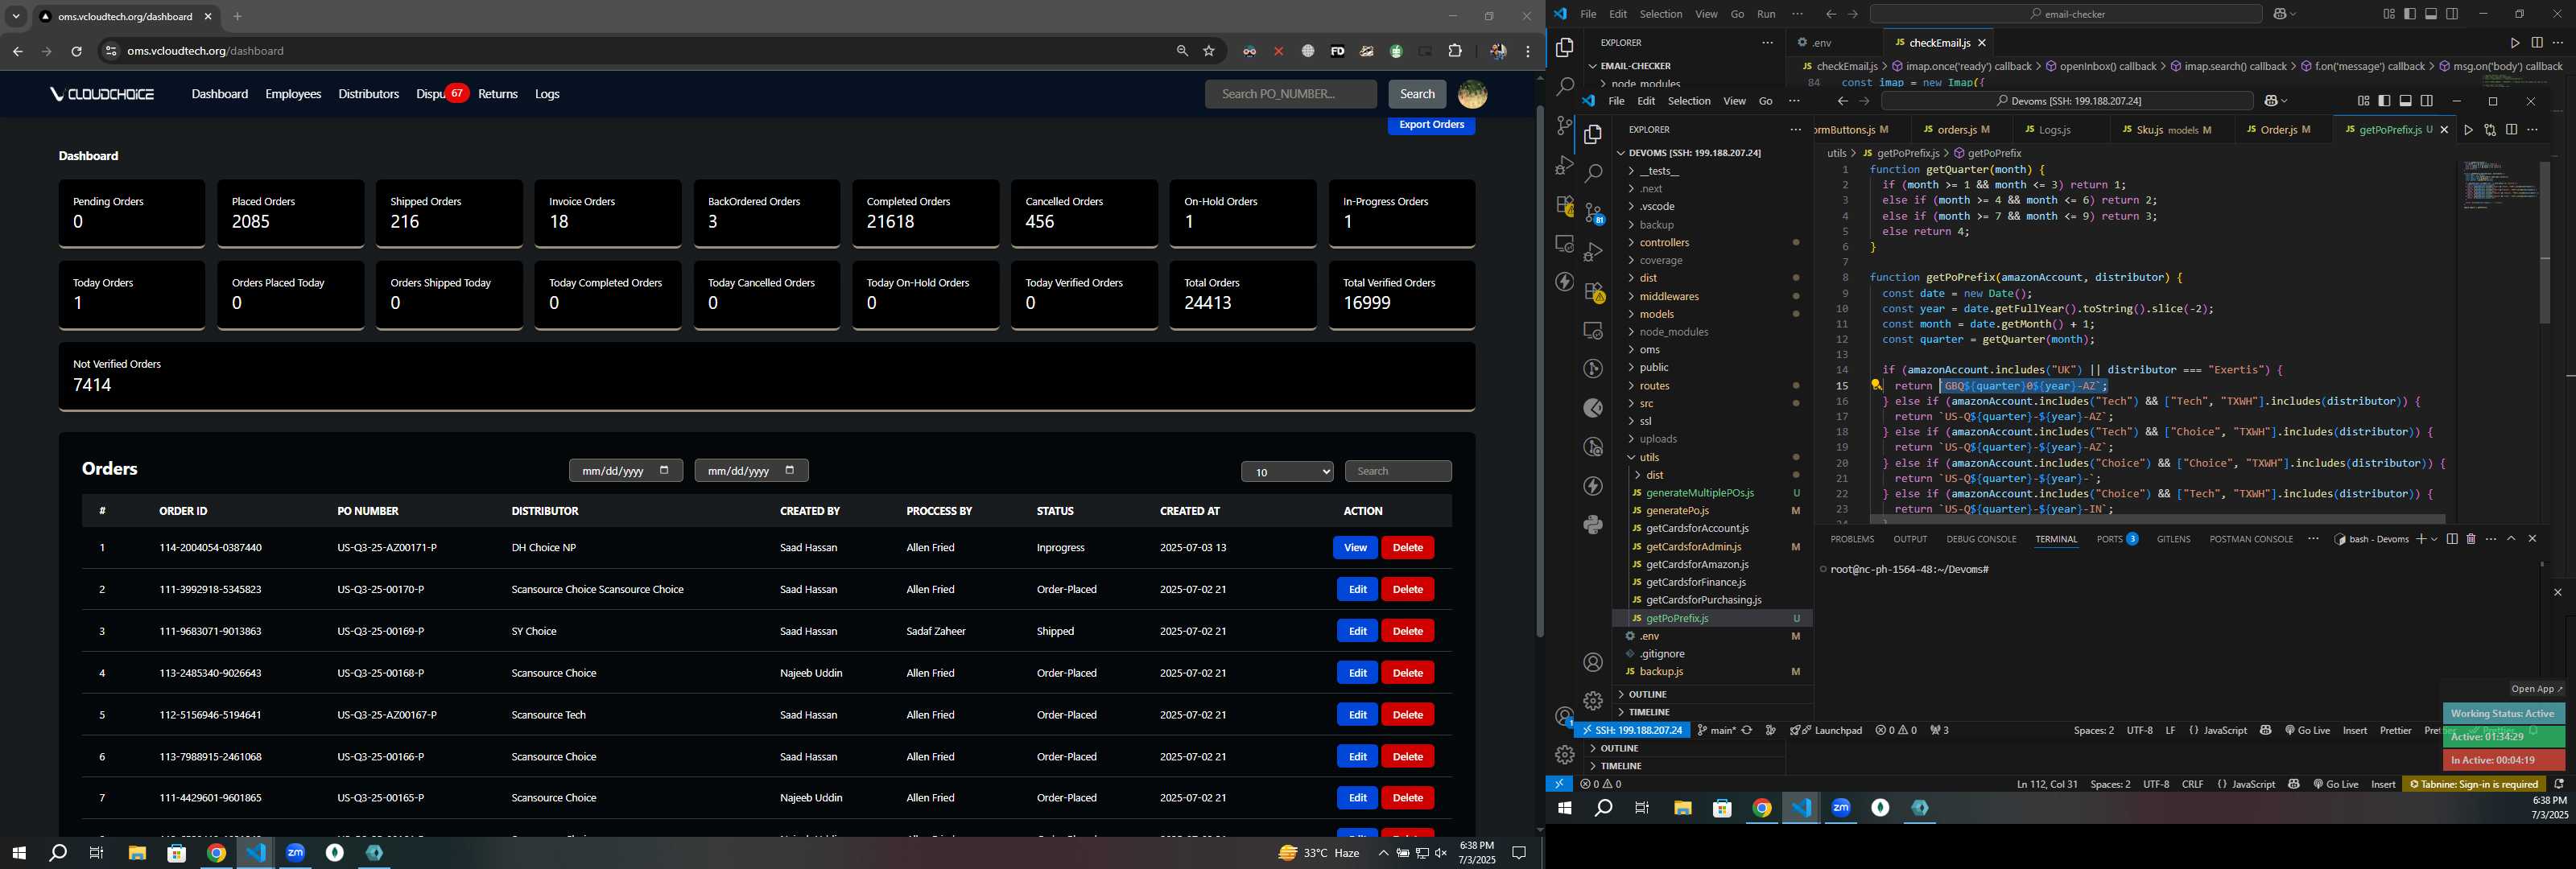
Task: Open Search view in Devoms activity bar
Action: [1593, 173]
